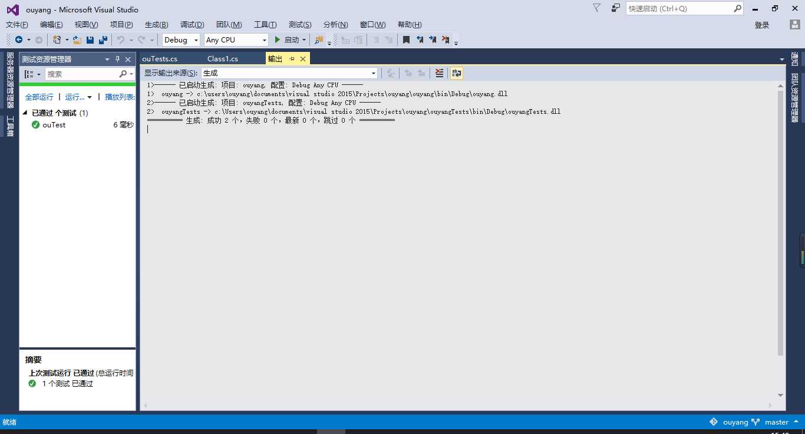Screen dimensions: 805x434
Task: Switch to the Class1.cs tab
Action: [x=223, y=58]
